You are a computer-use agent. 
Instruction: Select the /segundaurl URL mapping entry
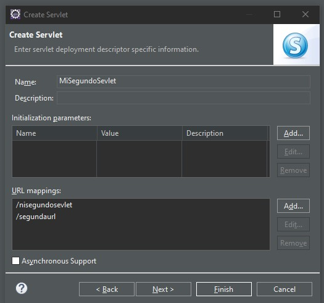[x=36, y=217]
